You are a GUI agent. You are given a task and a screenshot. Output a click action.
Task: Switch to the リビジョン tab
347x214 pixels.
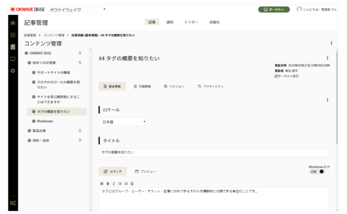tap(174, 87)
